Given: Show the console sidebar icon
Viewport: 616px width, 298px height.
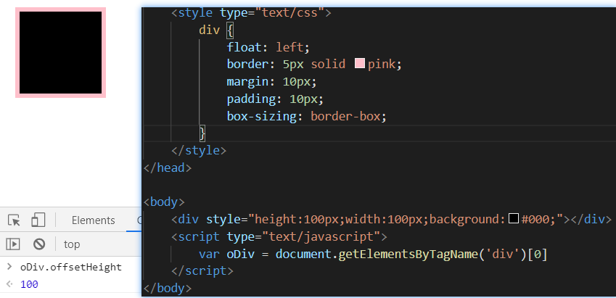Looking at the screenshot, I should click(x=13, y=244).
